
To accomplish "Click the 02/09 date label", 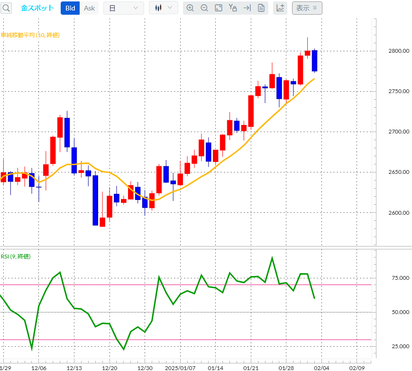I will click(357, 368).
